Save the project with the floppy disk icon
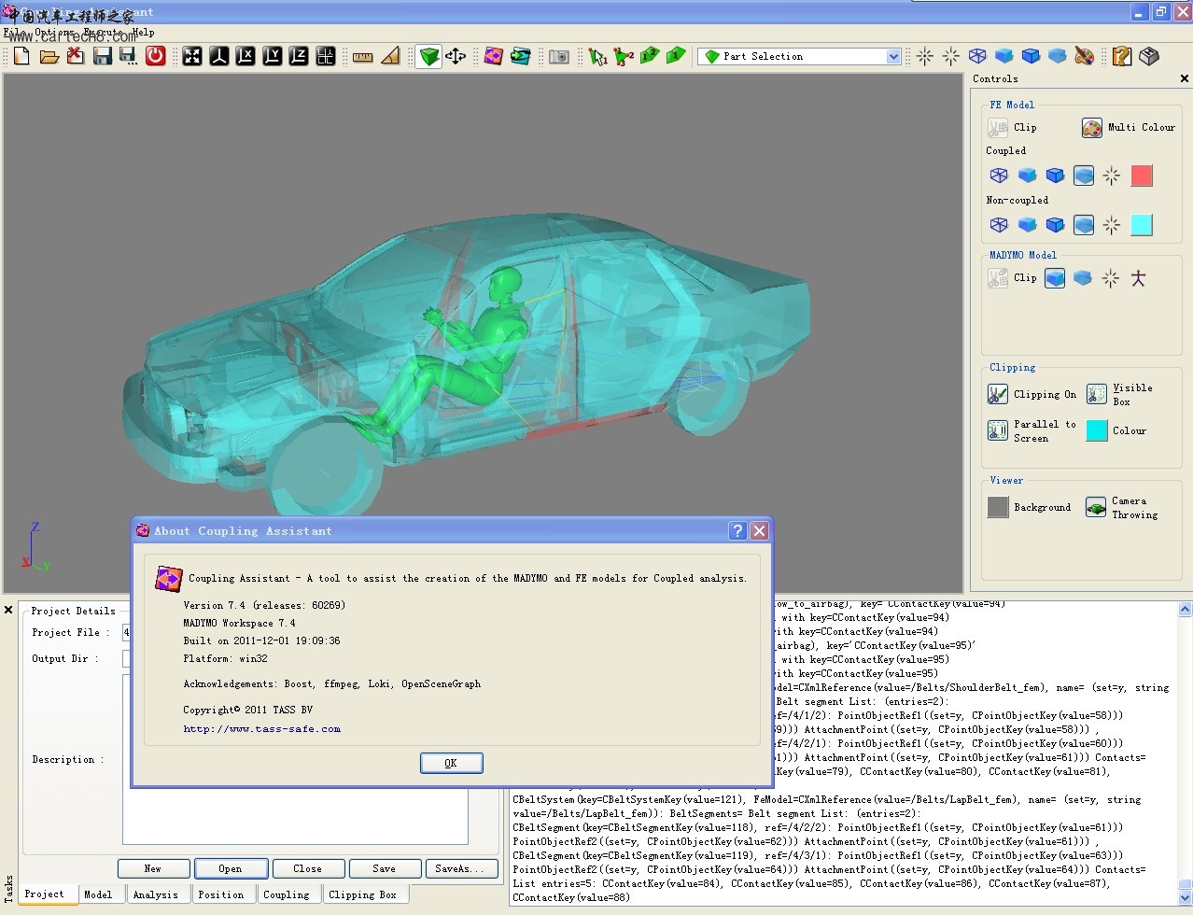This screenshot has height=915, width=1193. (102, 56)
